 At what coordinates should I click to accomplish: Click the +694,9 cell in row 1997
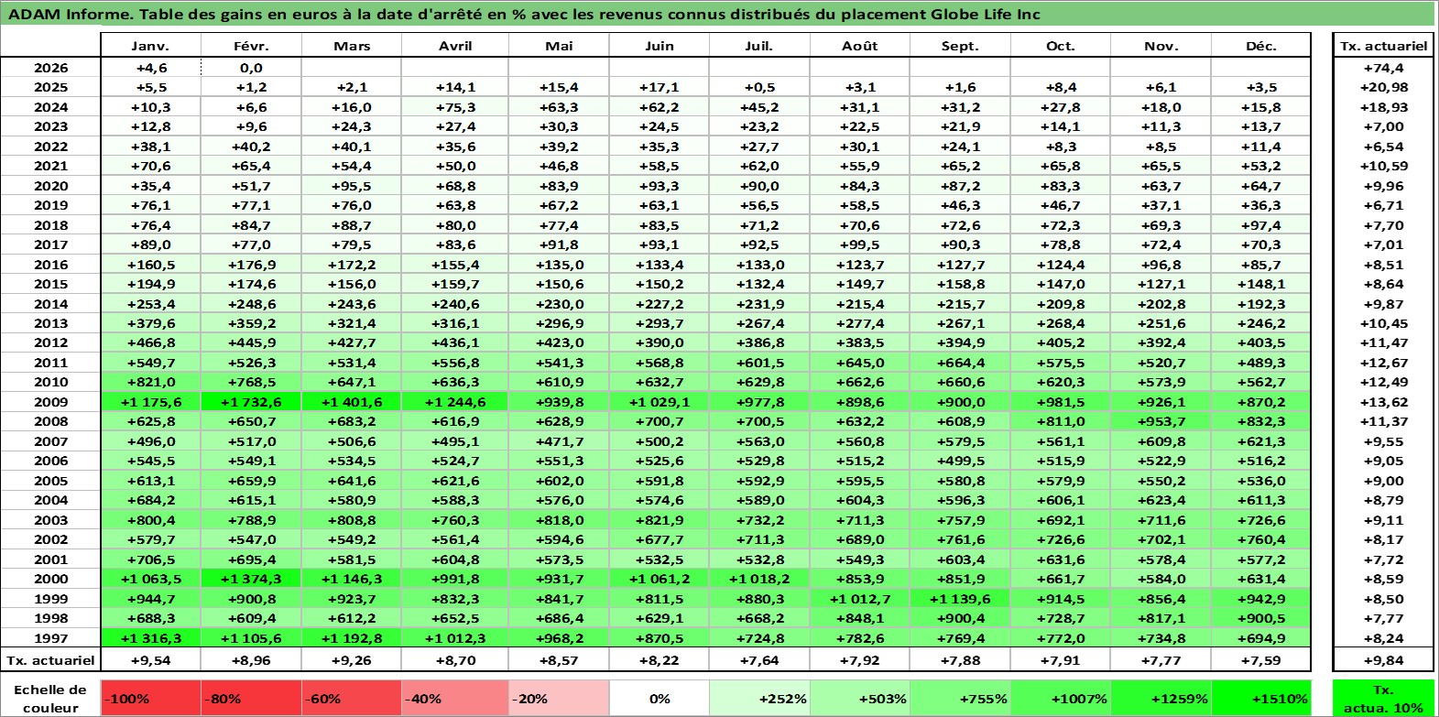(x=1261, y=638)
